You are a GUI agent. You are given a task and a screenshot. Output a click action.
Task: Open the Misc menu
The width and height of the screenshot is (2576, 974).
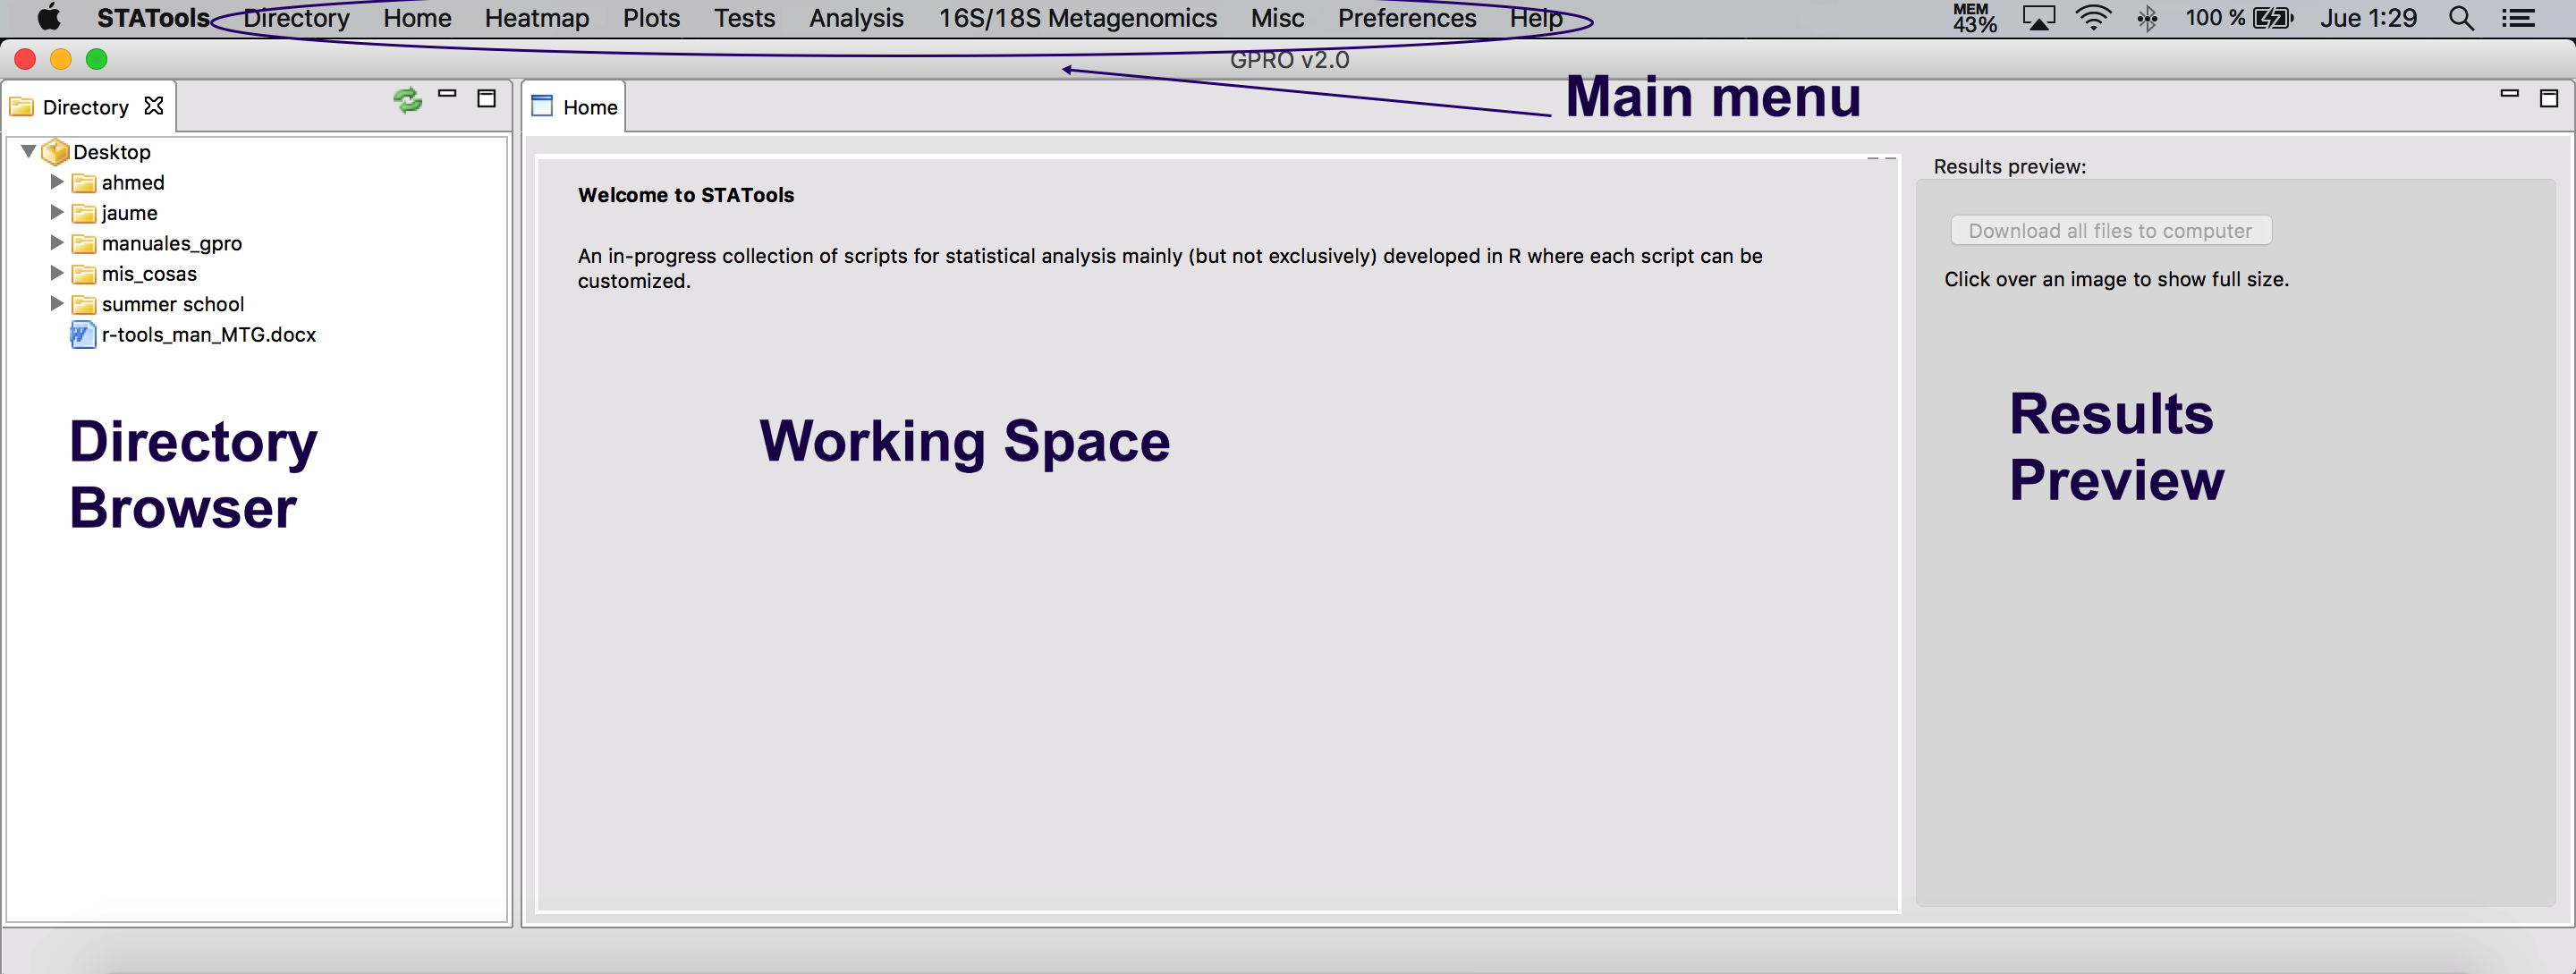[1277, 18]
